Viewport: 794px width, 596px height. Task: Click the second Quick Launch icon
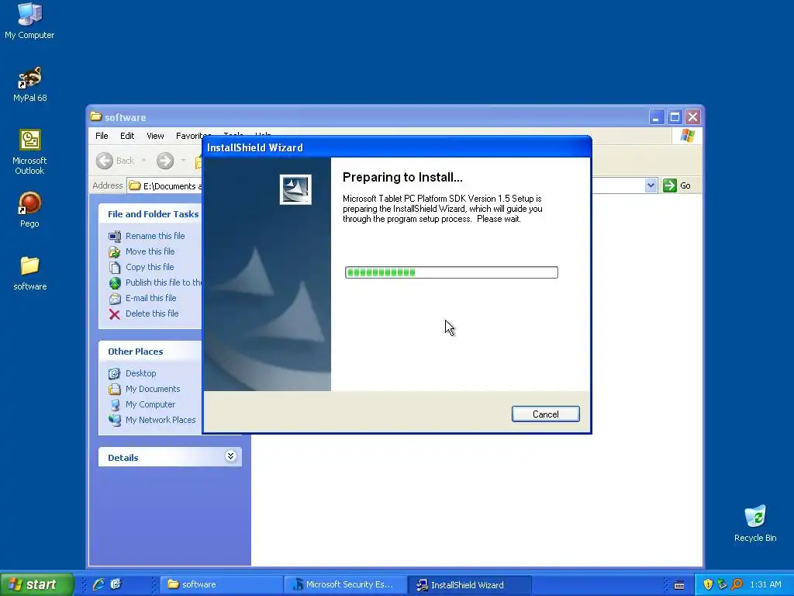click(x=116, y=584)
